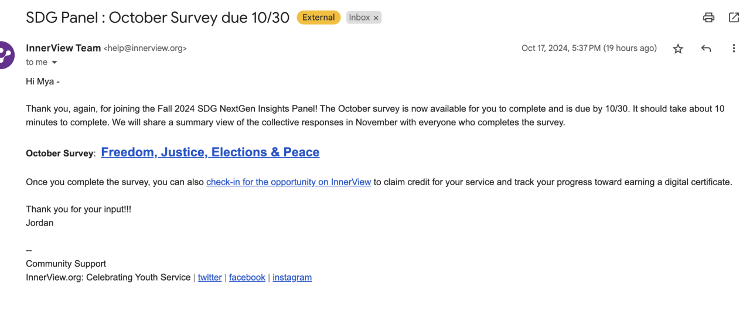Screen dimensions: 750x324
Task: Follow the check-in for the opportunity link
Action: [x=288, y=182]
